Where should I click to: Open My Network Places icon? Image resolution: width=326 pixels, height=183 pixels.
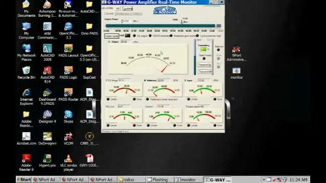pos(26,53)
